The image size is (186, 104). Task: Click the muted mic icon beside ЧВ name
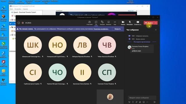(x=116, y=57)
